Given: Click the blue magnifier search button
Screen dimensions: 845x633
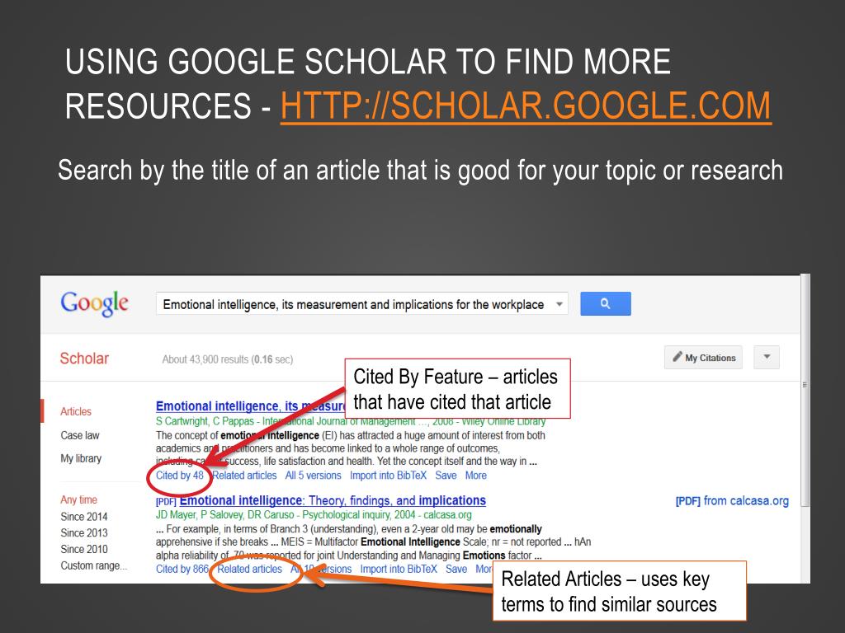Looking at the screenshot, I should tap(605, 303).
